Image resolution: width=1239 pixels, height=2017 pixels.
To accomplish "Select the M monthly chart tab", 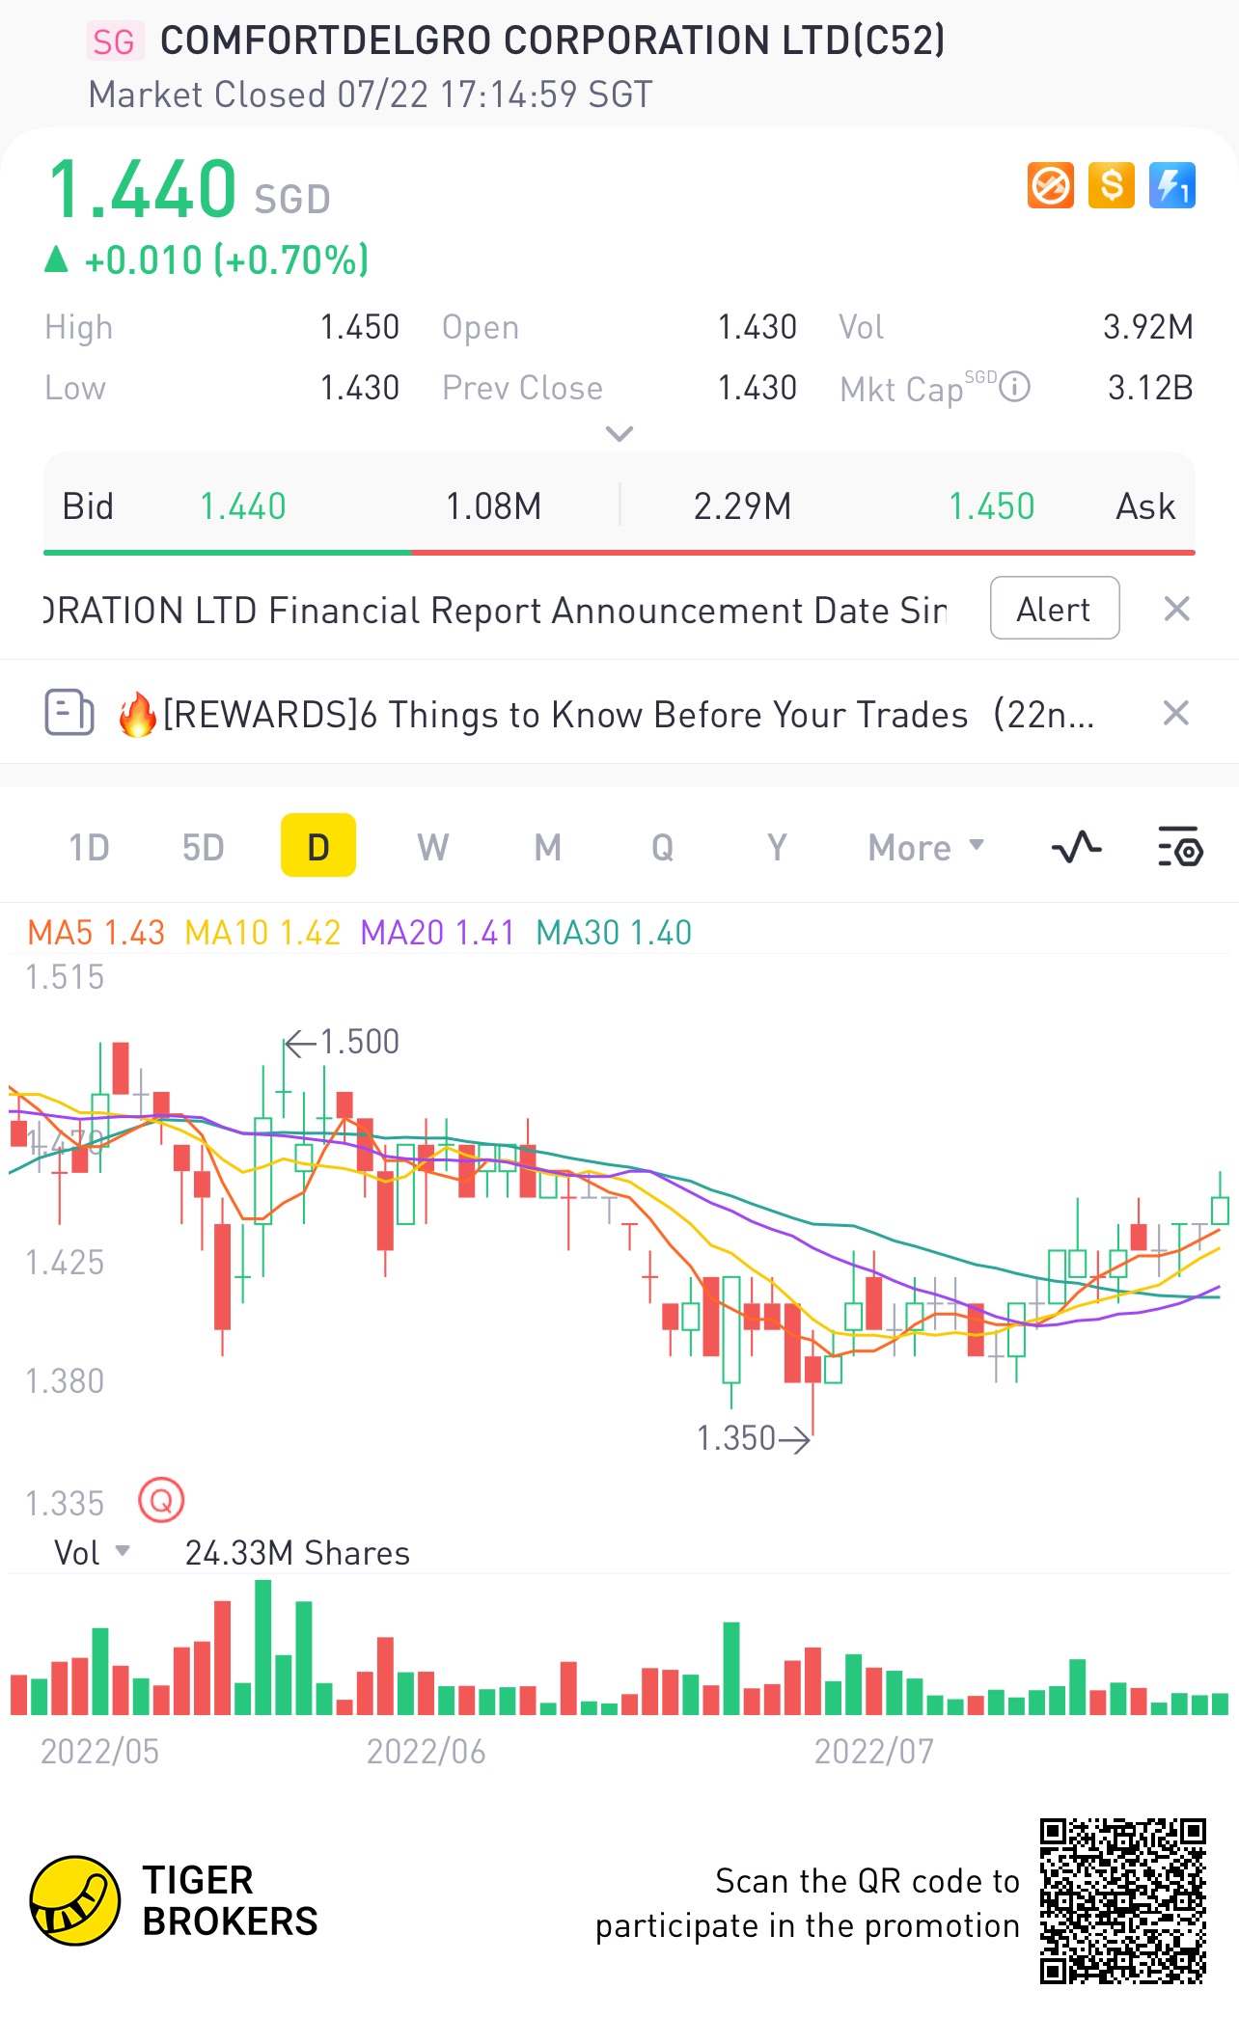I will [x=547, y=847].
